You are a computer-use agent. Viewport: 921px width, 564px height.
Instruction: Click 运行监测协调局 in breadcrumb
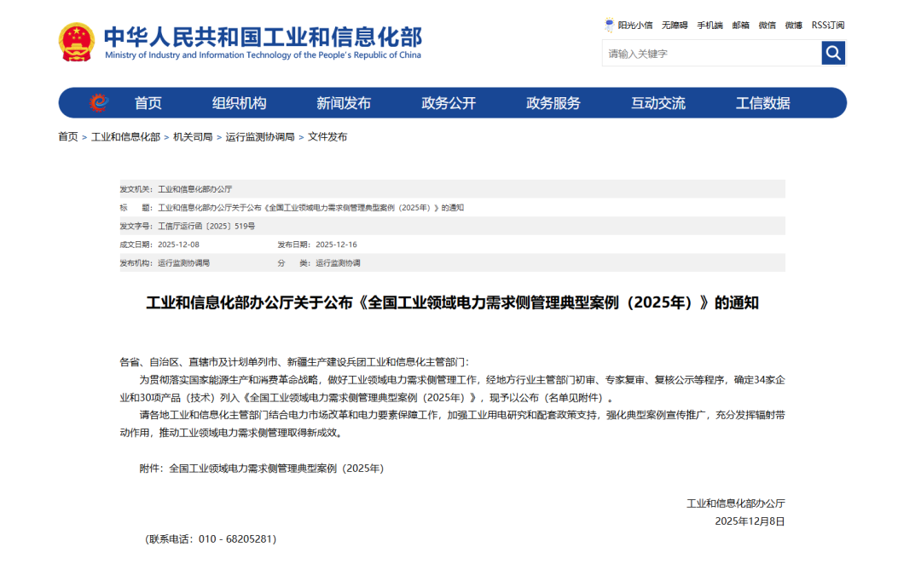pos(260,137)
